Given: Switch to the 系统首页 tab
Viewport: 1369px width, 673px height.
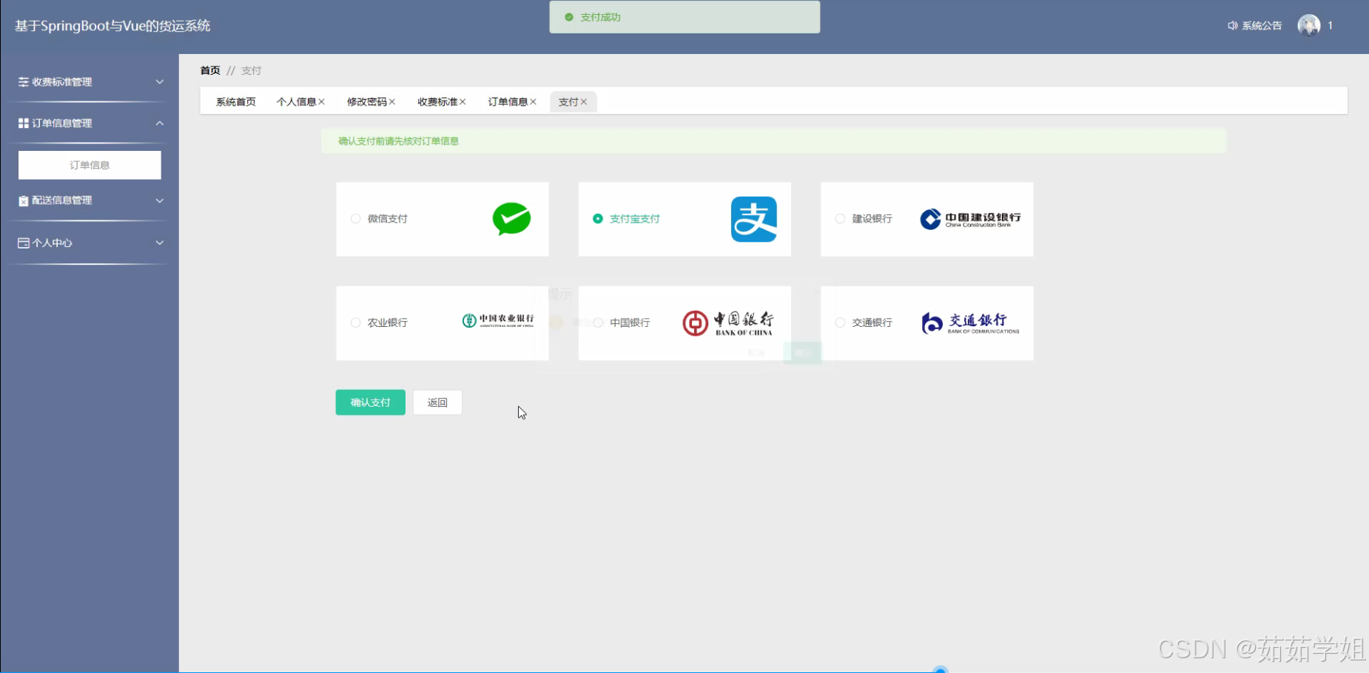Looking at the screenshot, I should pyautogui.click(x=236, y=102).
